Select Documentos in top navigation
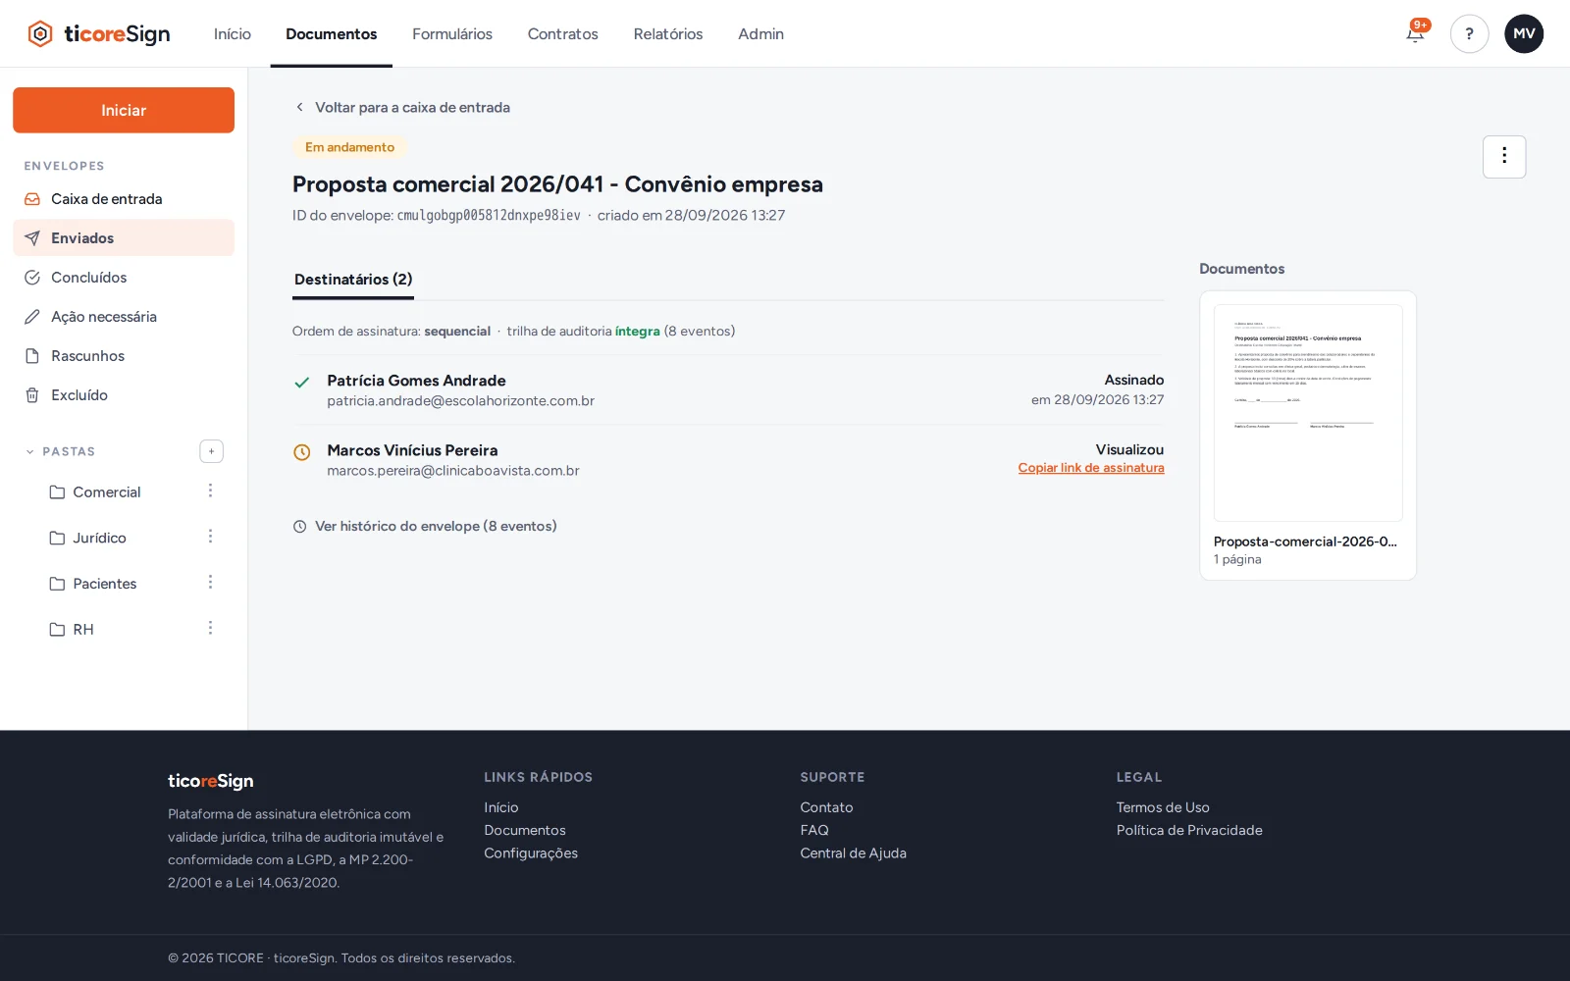Image resolution: width=1570 pixels, height=981 pixels. click(x=332, y=33)
